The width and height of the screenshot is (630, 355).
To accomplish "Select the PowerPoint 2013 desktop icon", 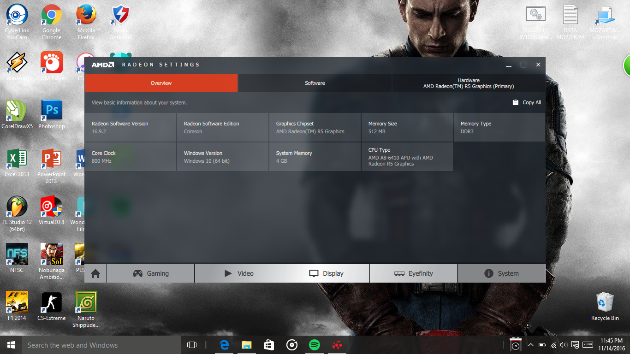I will [x=51, y=166].
